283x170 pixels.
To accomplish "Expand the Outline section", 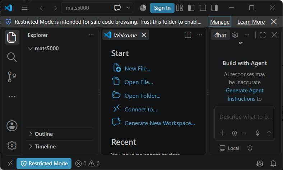I will click(60, 134).
